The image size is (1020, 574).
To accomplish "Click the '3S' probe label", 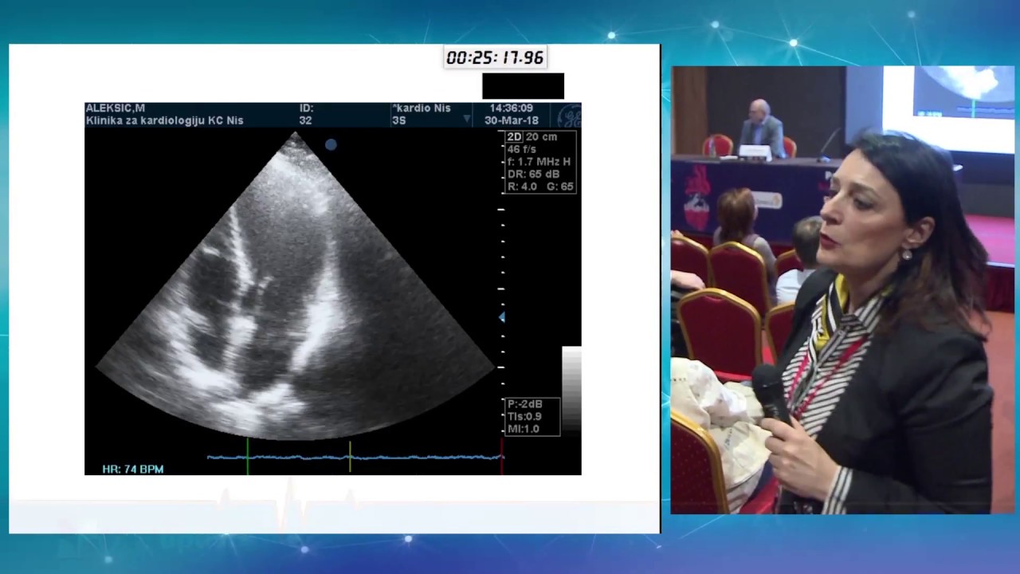I will click(x=399, y=120).
